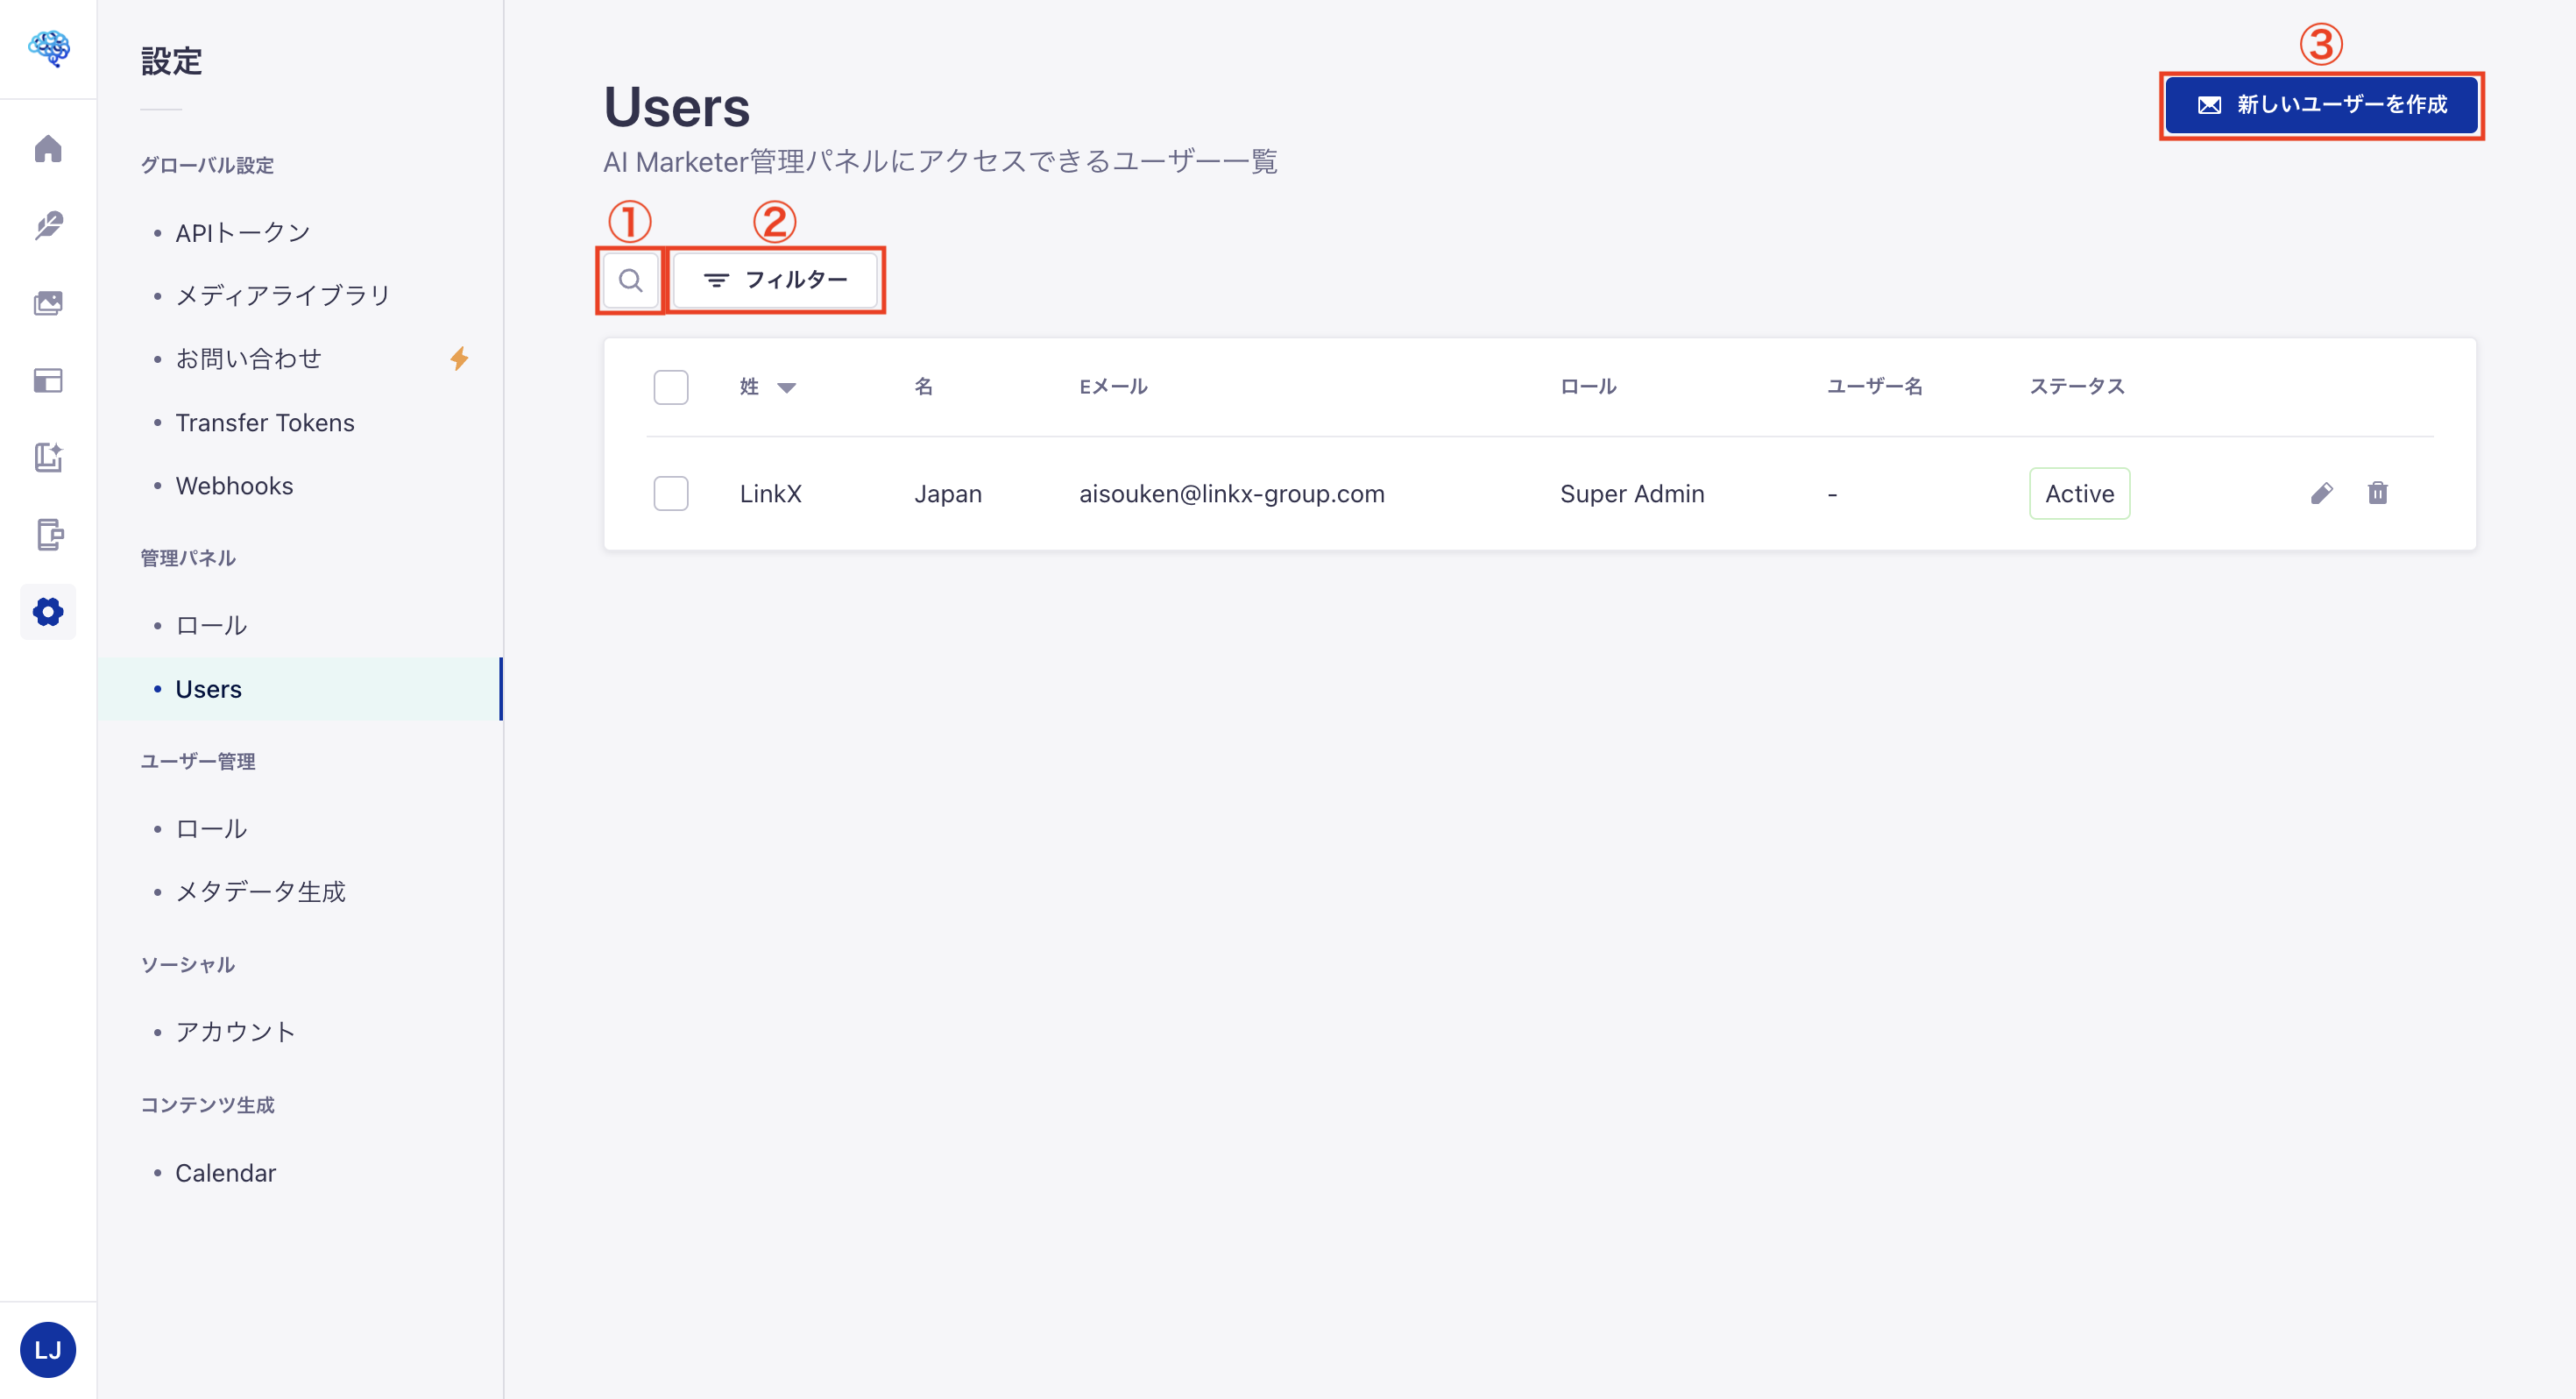Open Transfer Tokens settings link
Image resolution: width=2576 pixels, height=1399 pixels.
coord(265,423)
